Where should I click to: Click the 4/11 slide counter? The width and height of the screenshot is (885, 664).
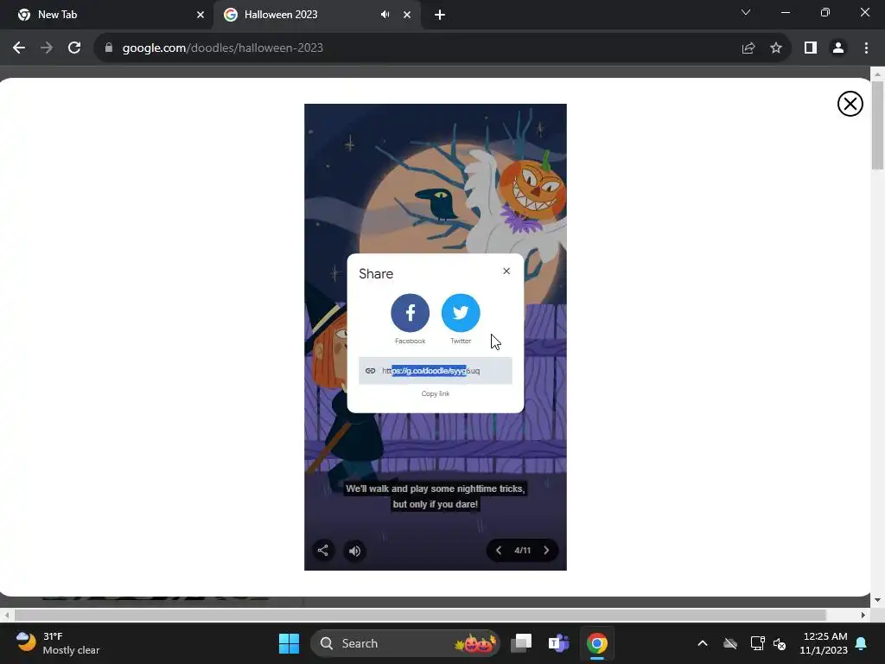522,551
